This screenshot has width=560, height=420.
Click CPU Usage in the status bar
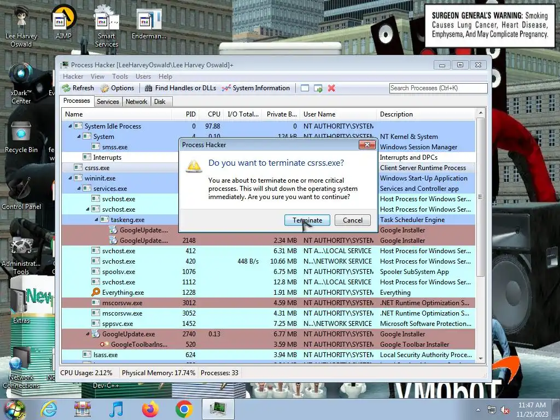(x=86, y=373)
